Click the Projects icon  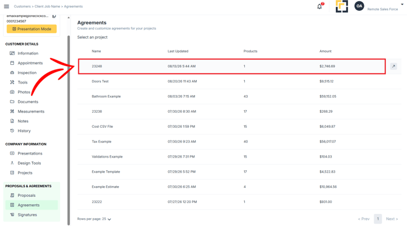12,173
